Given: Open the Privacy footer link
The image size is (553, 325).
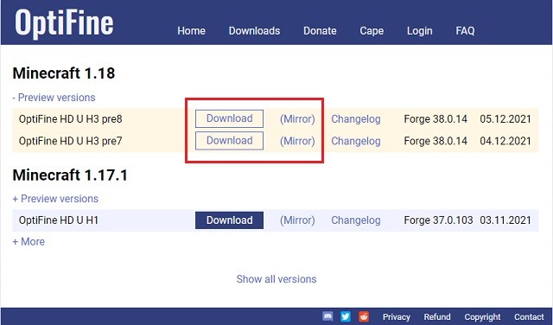Looking at the screenshot, I should 397,317.
